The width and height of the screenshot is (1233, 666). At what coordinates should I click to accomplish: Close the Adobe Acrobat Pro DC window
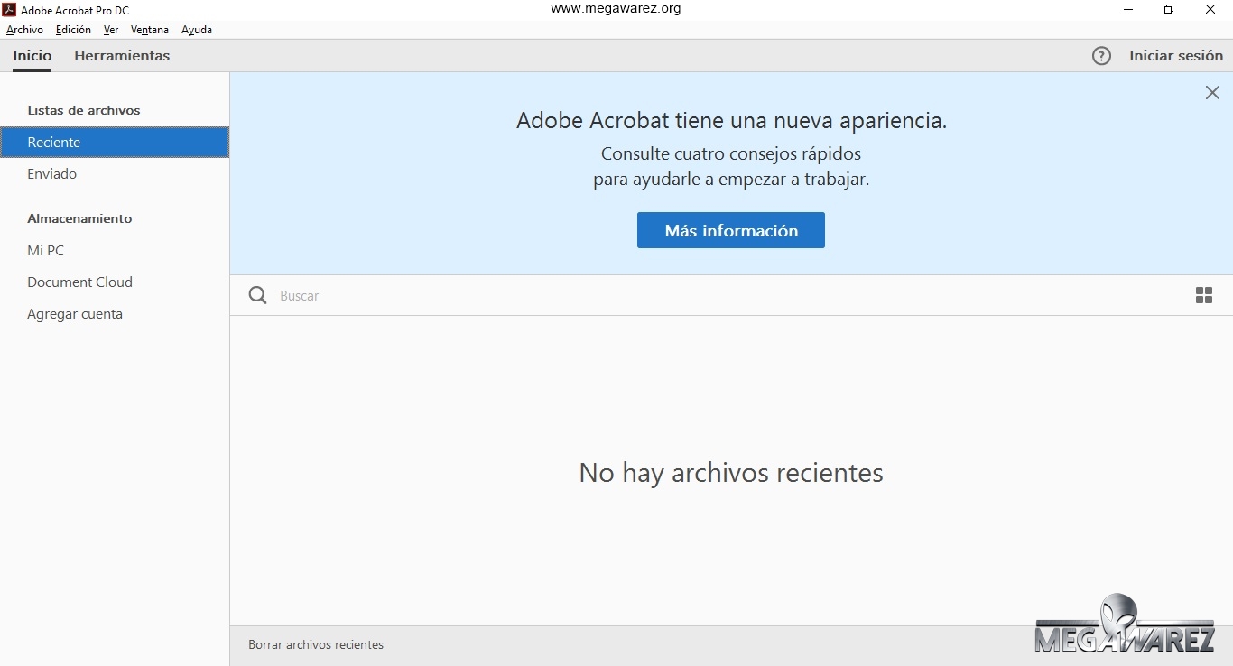point(1210,10)
